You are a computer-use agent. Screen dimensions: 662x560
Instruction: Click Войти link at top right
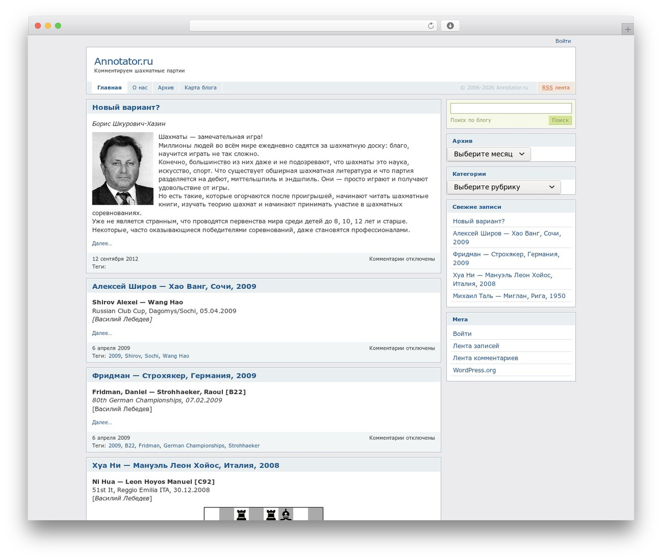[x=563, y=41]
